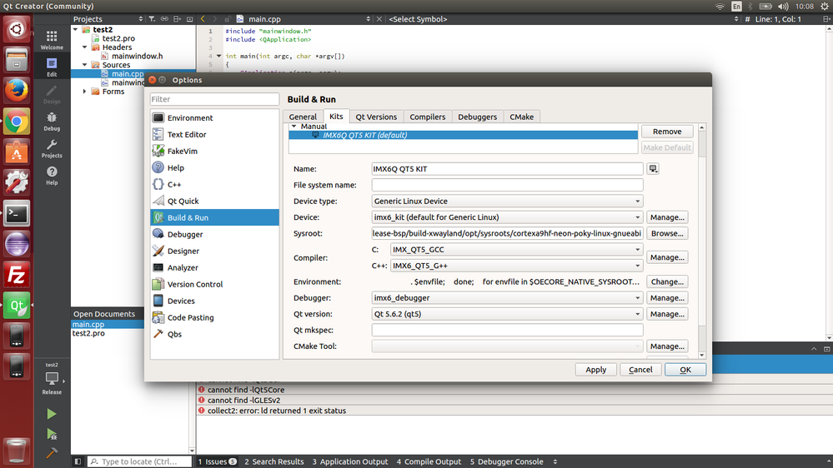Select Environment options category
This screenshot has height=468, width=833.
[214, 117]
